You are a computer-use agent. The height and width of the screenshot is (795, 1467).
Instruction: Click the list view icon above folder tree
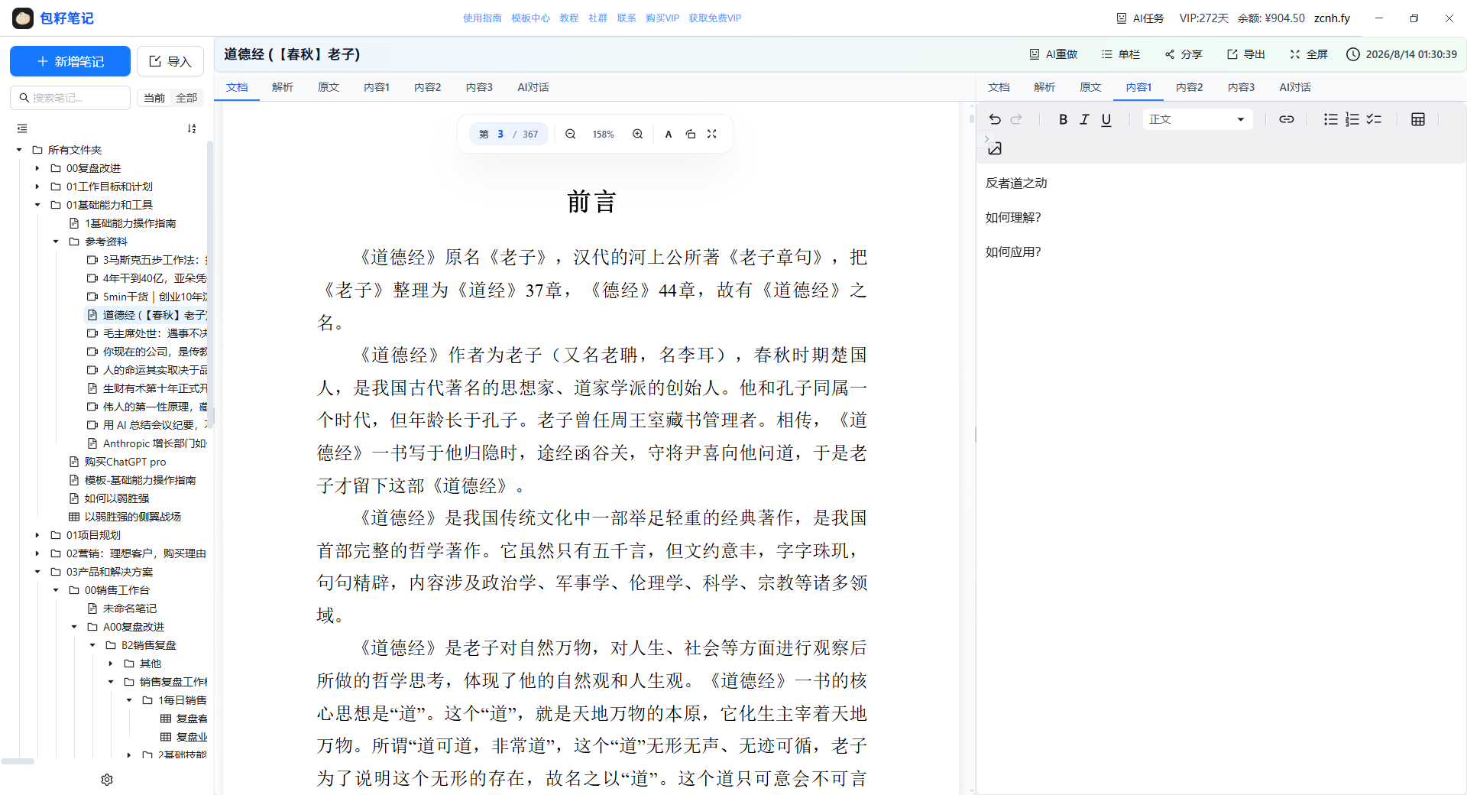[22, 128]
